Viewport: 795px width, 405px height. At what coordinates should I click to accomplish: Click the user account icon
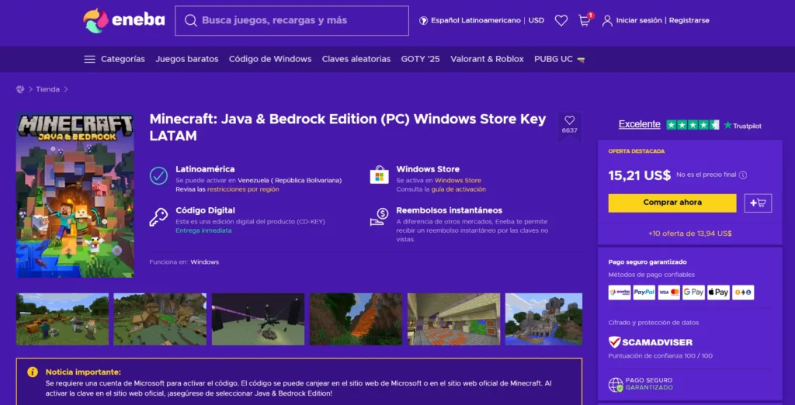607,21
